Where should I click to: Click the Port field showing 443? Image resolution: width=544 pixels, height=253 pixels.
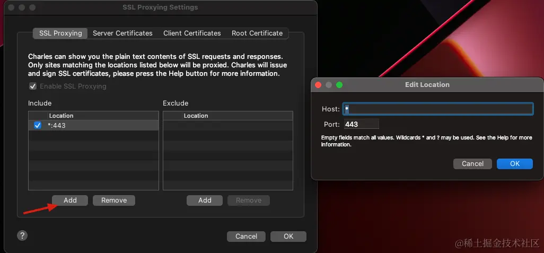[361, 124]
